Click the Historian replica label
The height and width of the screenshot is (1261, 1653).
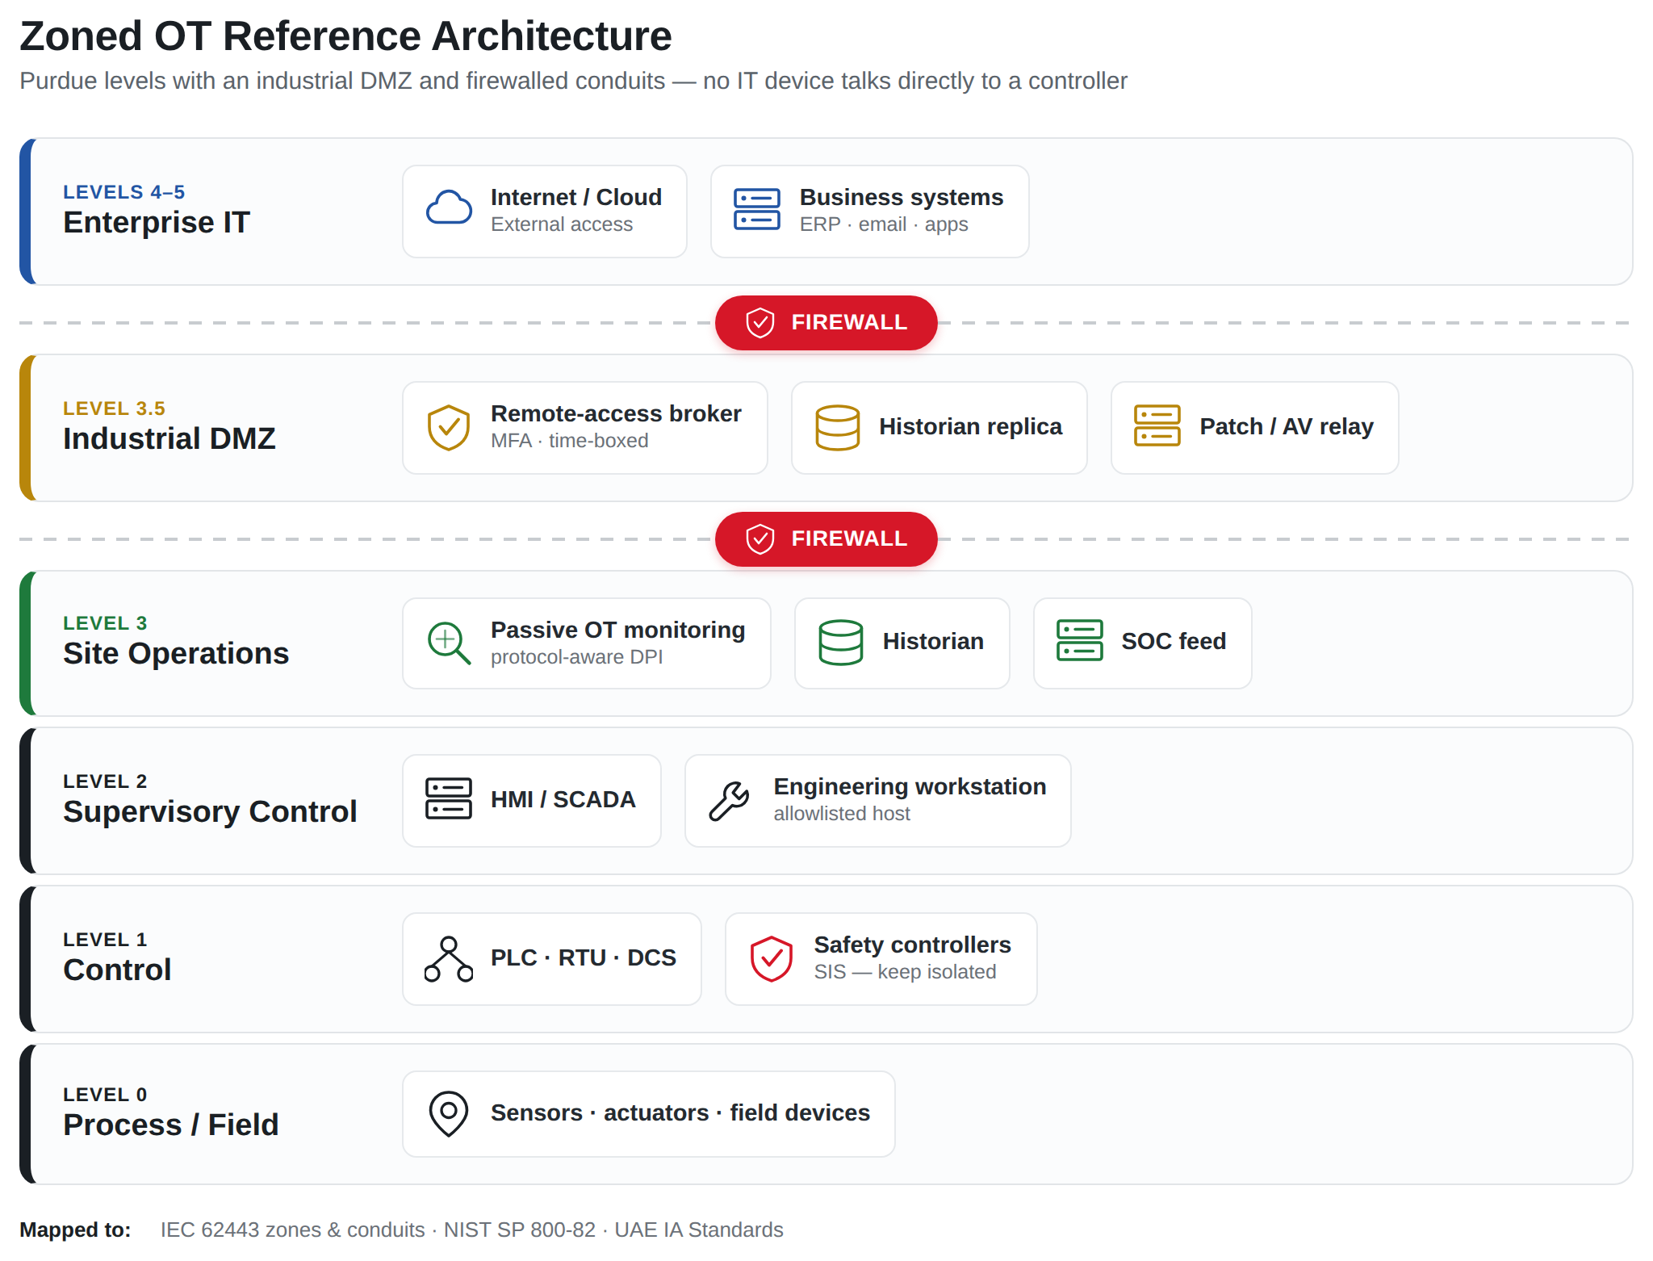click(970, 426)
